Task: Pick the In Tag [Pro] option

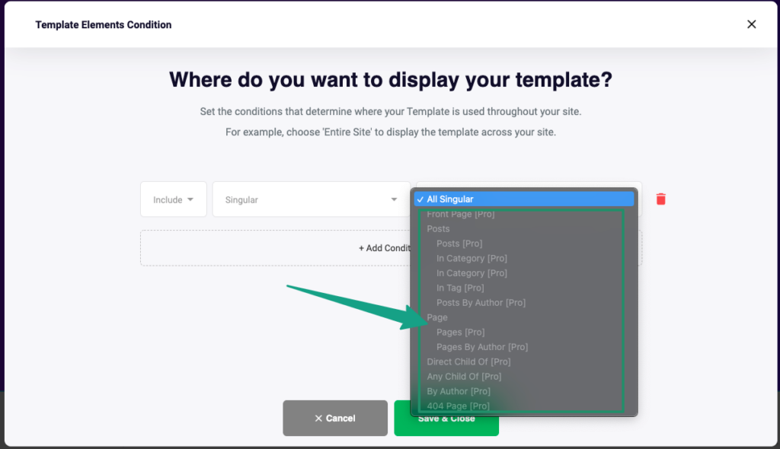Action: coord(460,288)
